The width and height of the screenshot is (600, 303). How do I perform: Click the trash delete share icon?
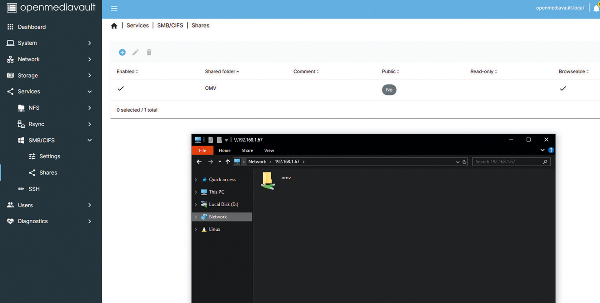149,52
